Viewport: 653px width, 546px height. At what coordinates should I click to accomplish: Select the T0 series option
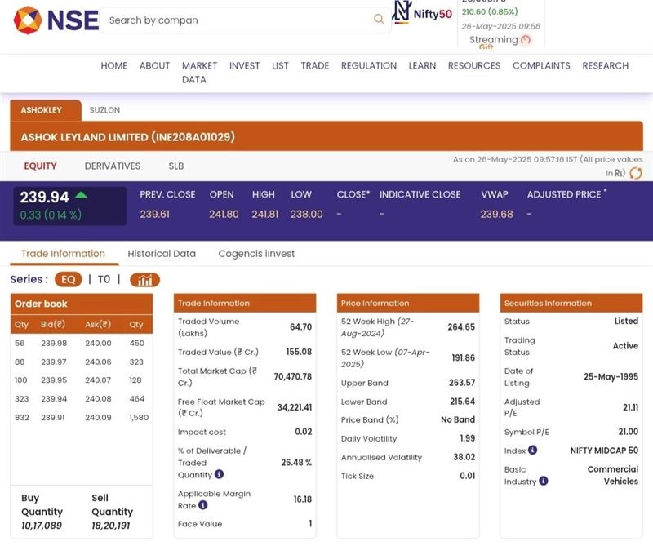[104, 279]
